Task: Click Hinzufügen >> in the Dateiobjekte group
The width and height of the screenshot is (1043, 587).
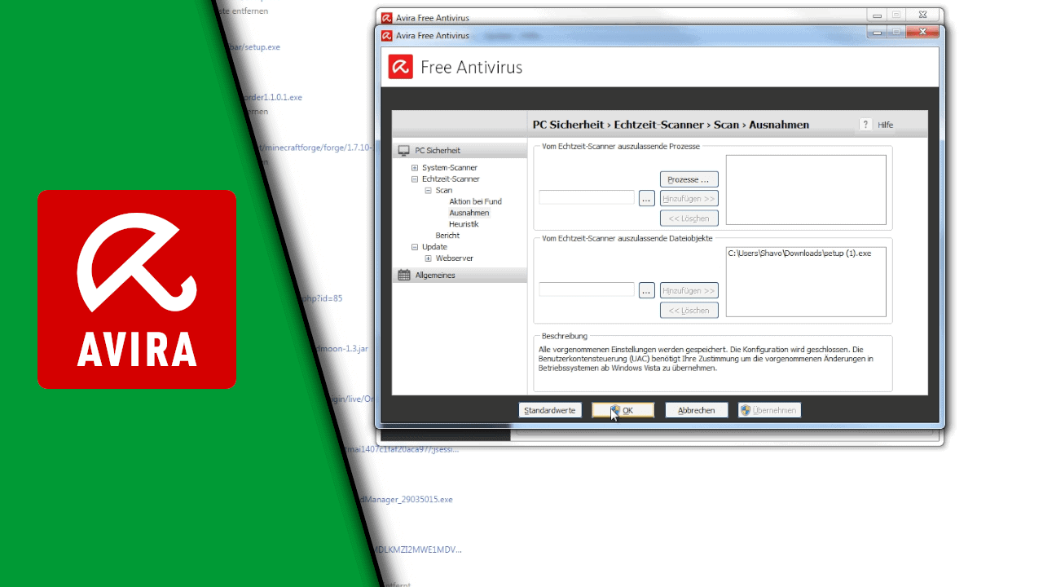Action: tap(689, 290)
